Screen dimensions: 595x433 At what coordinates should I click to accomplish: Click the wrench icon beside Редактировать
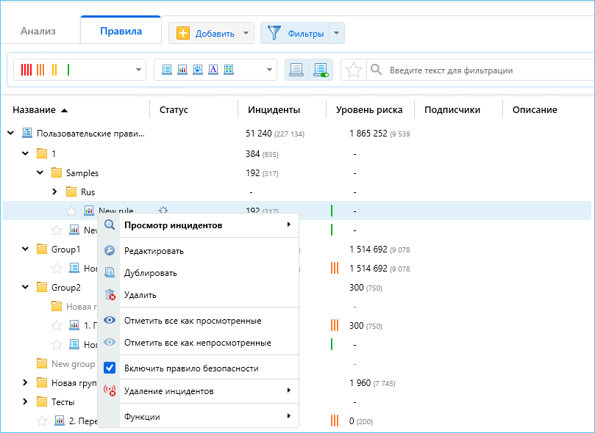tap(110, 250)
